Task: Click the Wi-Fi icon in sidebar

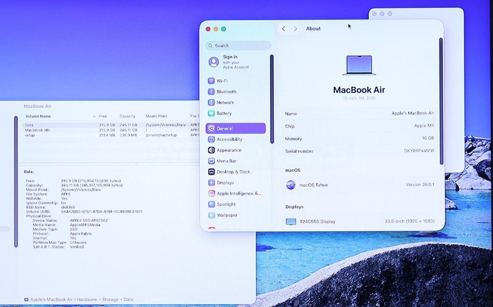Action: (211, 81)
